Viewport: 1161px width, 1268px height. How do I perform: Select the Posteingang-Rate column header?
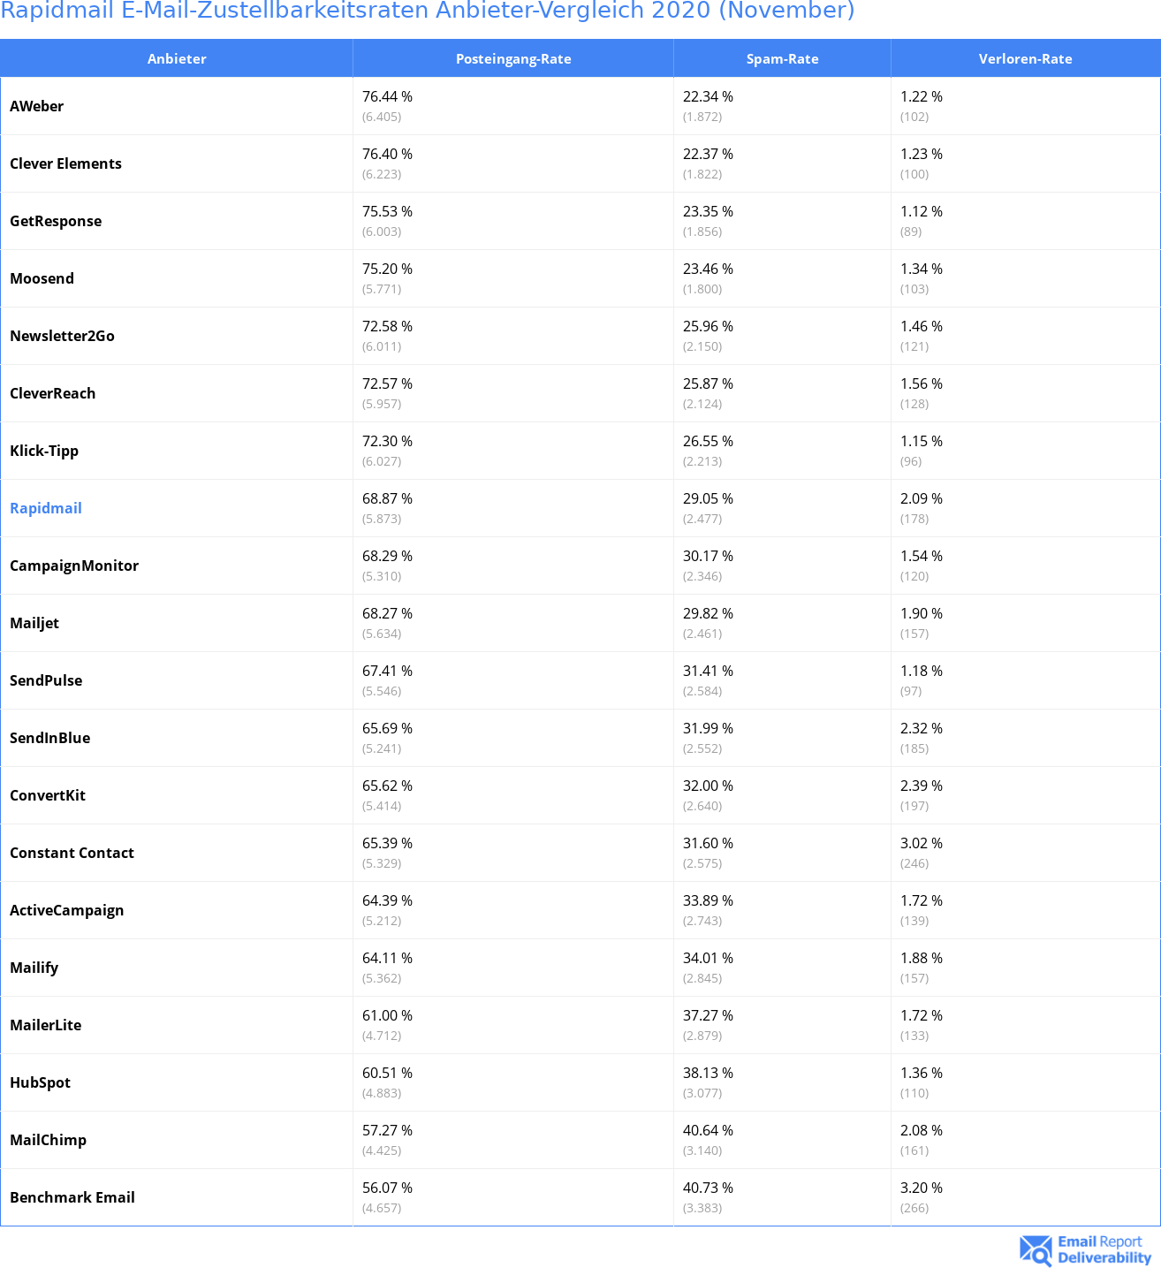point(513,59)
